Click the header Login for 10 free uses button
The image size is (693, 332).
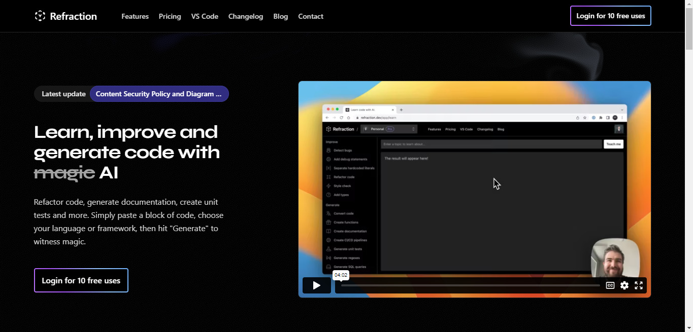click(x=611, y=16)
